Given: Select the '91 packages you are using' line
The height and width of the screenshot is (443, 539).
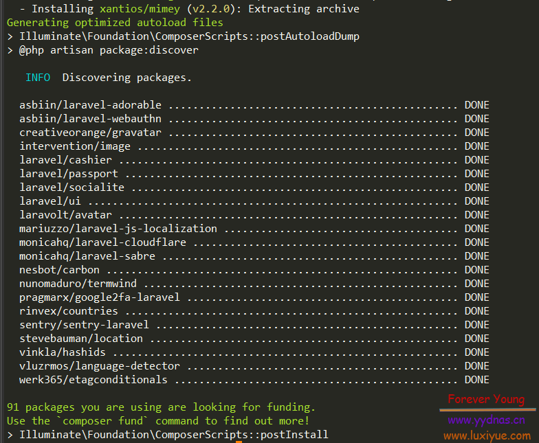Looking at the screenshot, I should [x=161, y=407].
